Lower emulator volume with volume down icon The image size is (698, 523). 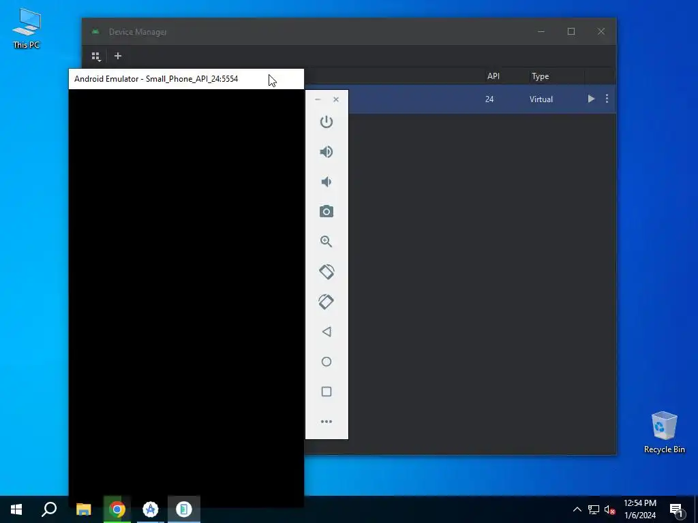[327, 181]
